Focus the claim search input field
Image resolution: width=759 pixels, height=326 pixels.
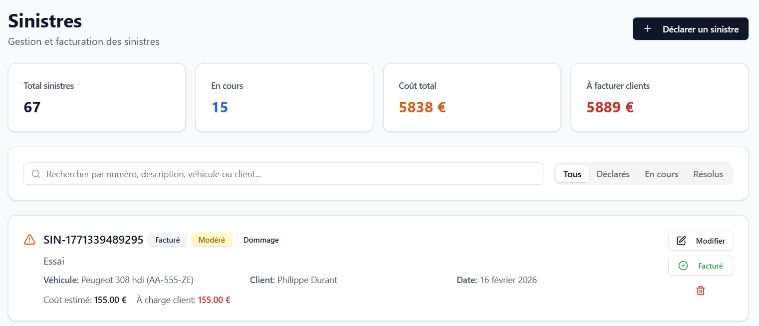[x=289, y=174]
